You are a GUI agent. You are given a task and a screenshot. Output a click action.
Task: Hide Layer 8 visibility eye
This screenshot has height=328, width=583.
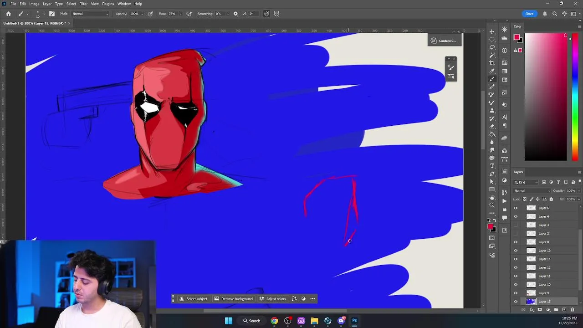point(516,242)
